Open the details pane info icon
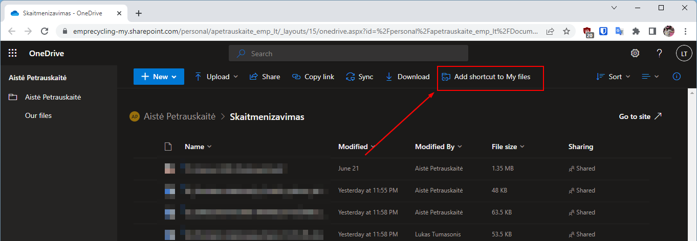 click(x=677, y=77)
